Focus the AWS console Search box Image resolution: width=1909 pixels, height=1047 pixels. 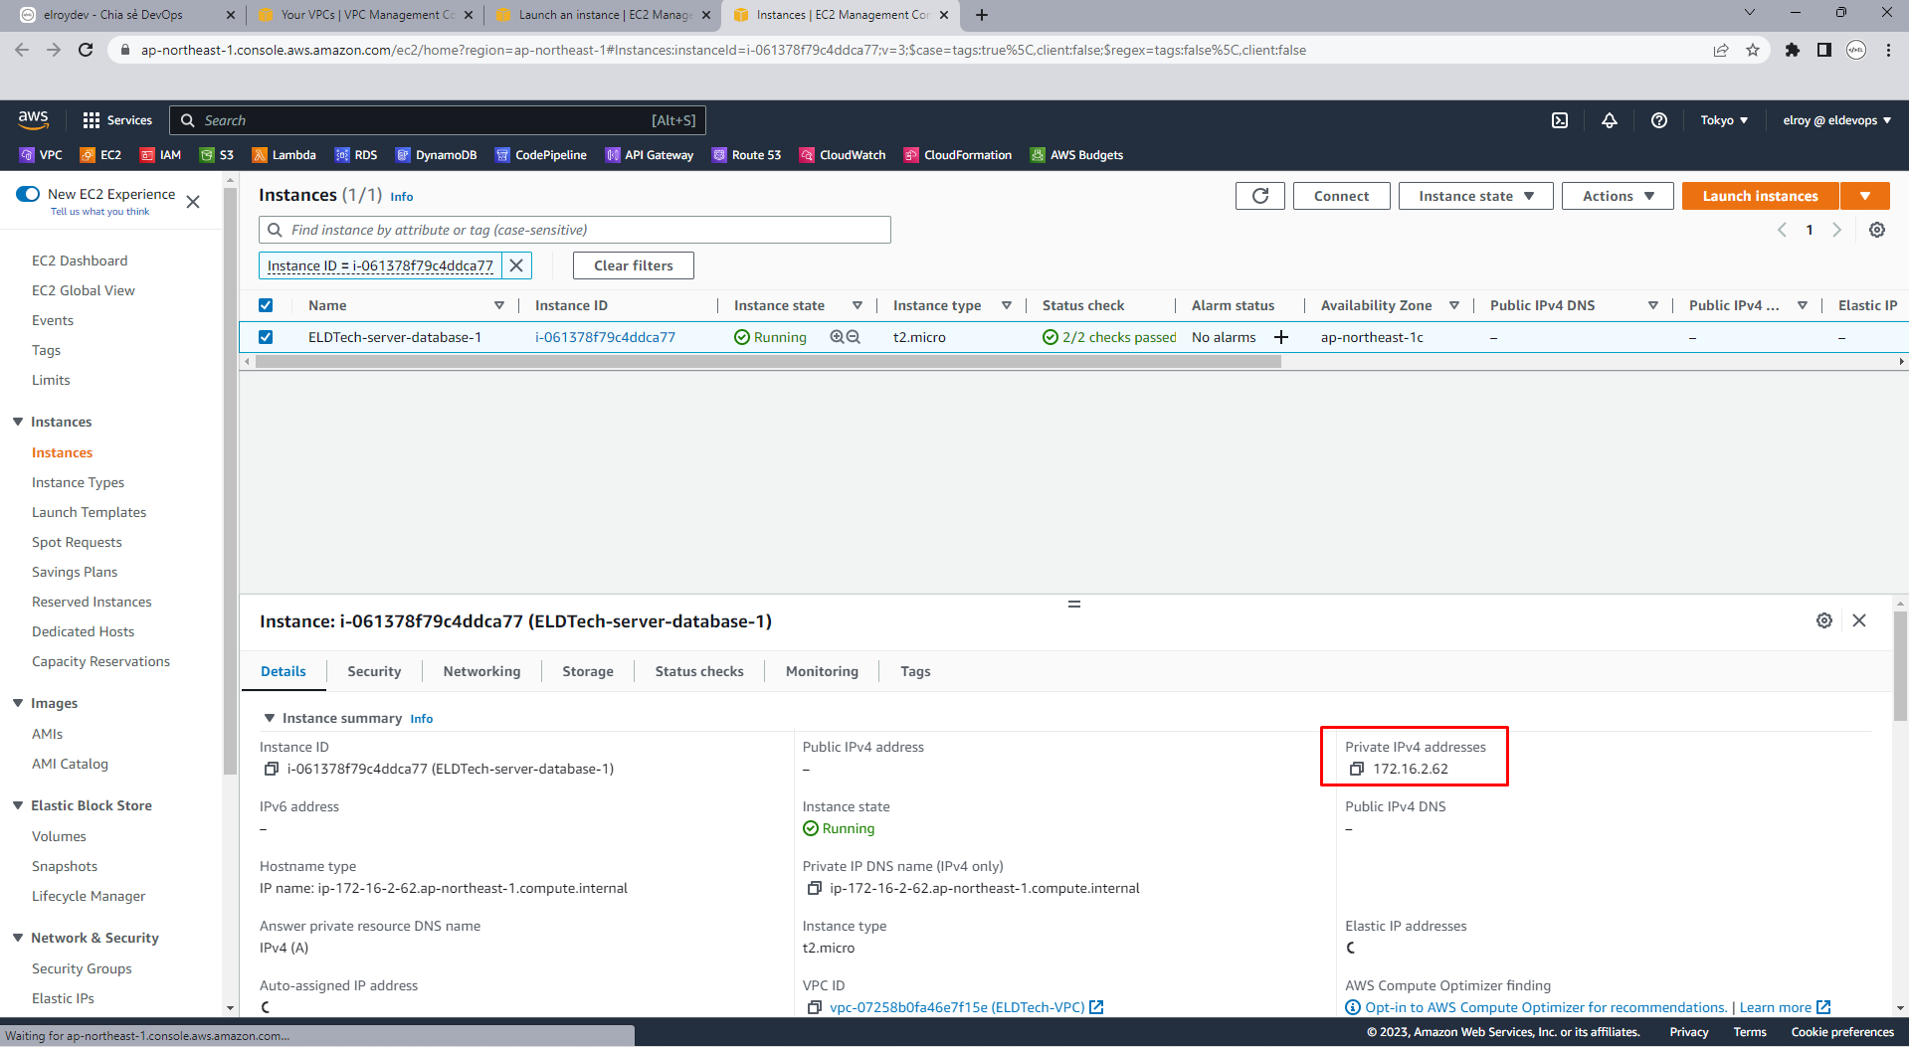click(x=438, y=120)
